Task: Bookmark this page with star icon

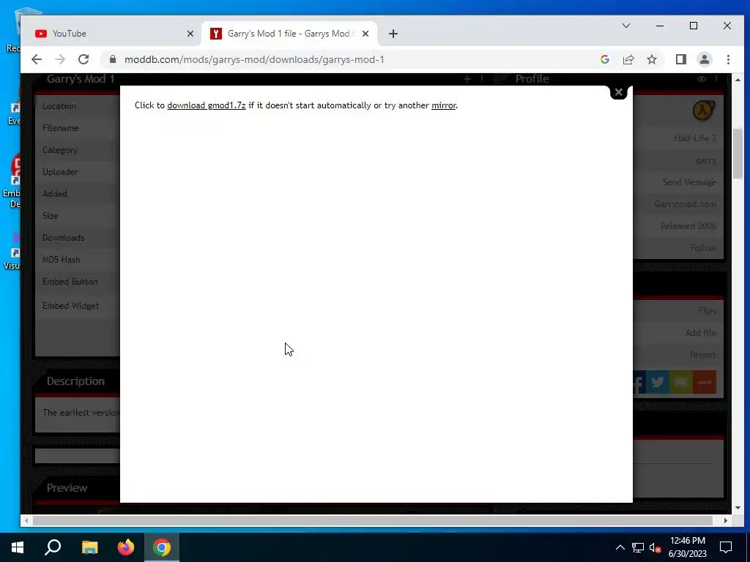Action: [x=651, y=59]
